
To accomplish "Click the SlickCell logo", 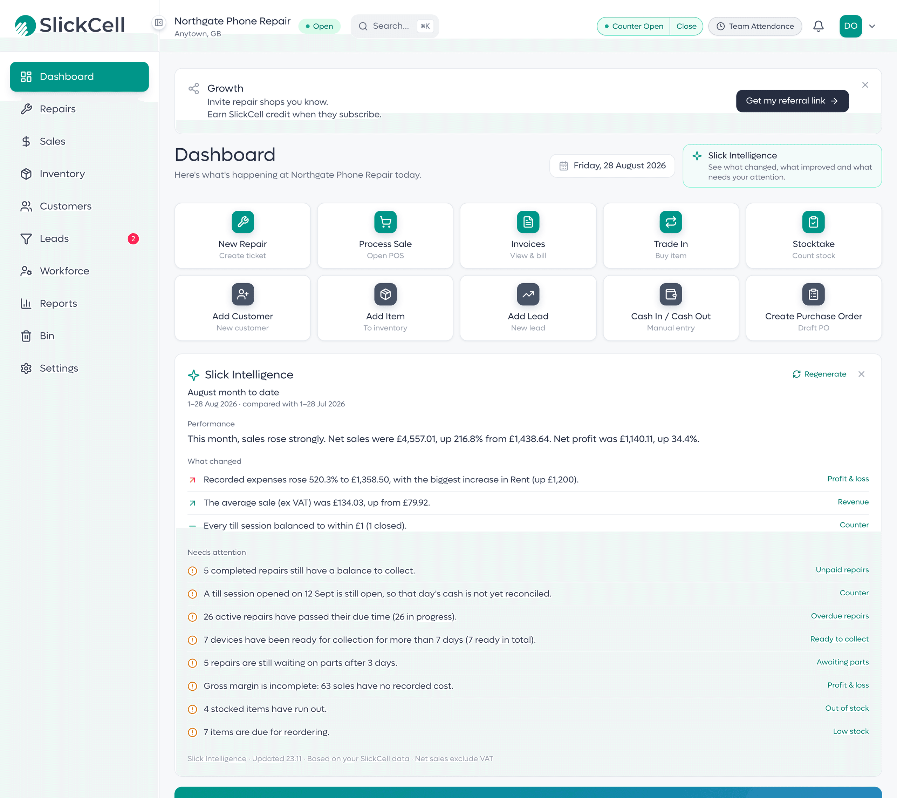I will (70, 25).
